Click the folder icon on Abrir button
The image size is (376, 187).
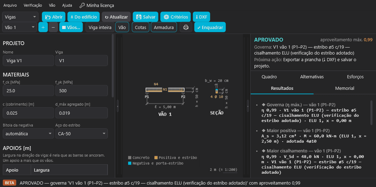point(48,17)
